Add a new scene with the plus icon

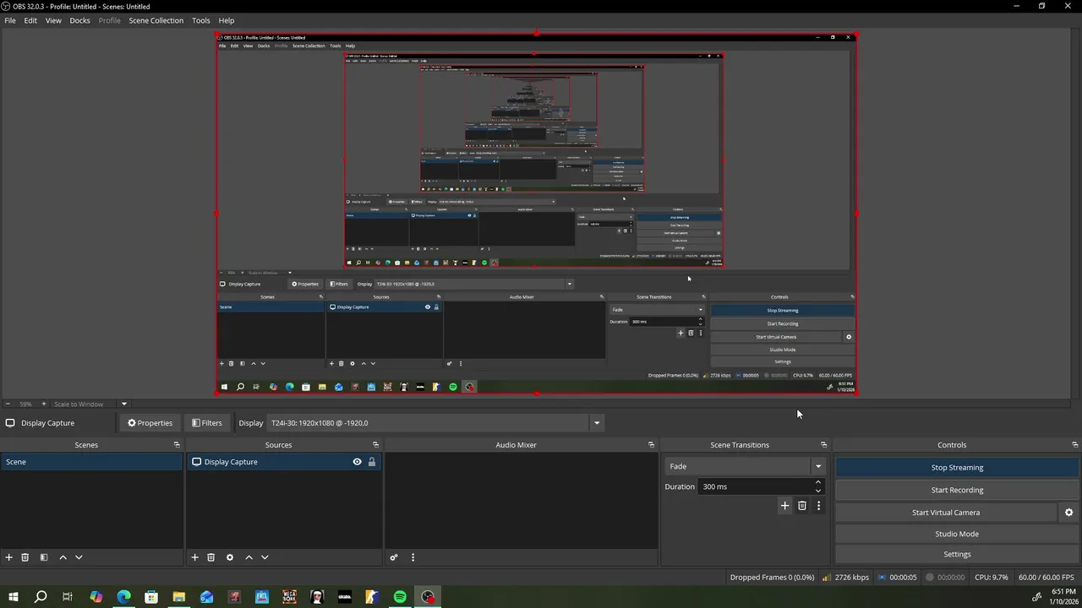(x=9, y=557)
